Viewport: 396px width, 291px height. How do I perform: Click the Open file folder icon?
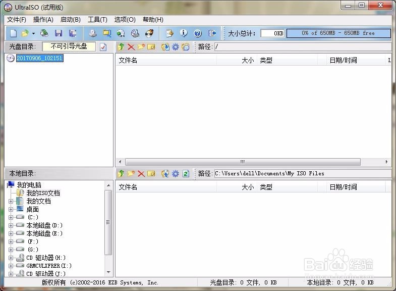click(x=25, y=33)
